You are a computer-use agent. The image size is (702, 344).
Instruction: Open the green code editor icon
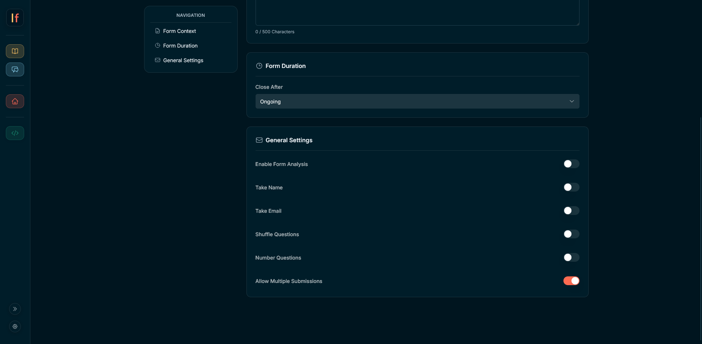pos(15,133)
